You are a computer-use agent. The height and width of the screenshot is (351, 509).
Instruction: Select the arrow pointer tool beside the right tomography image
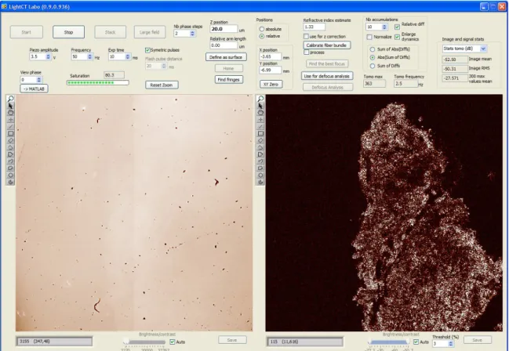(x=260, y=106)
